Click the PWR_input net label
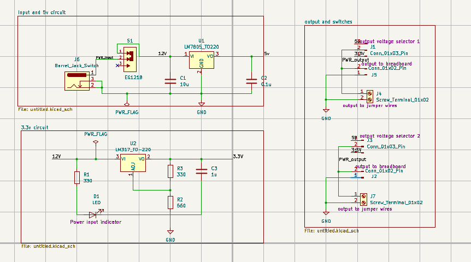 104,58
